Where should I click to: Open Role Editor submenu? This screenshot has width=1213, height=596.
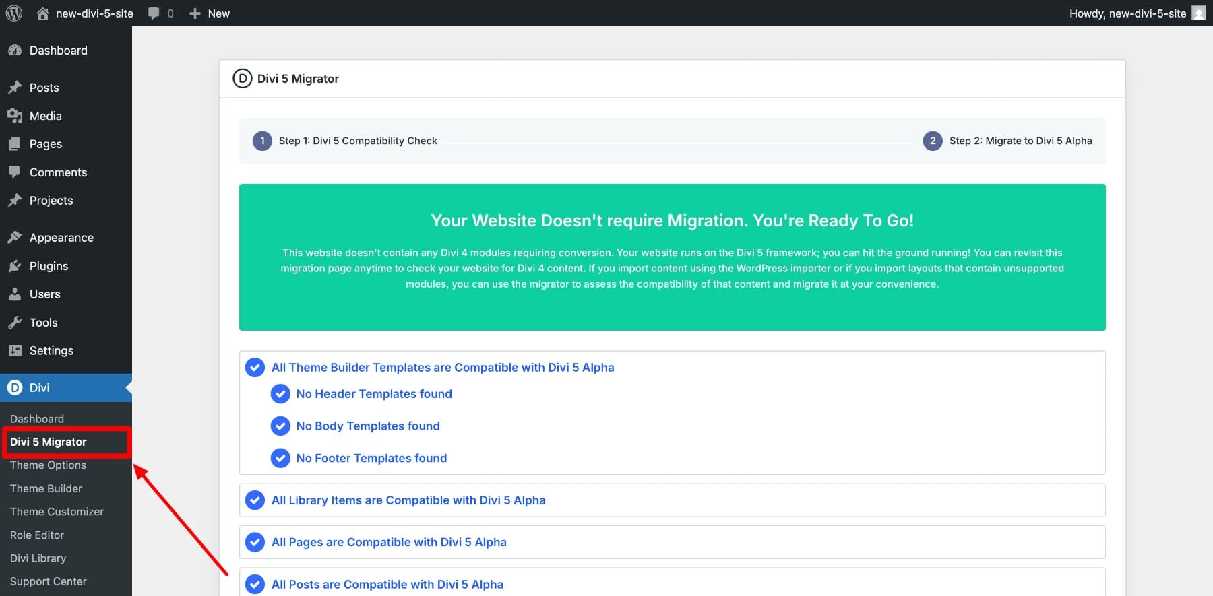coord(37,535)
